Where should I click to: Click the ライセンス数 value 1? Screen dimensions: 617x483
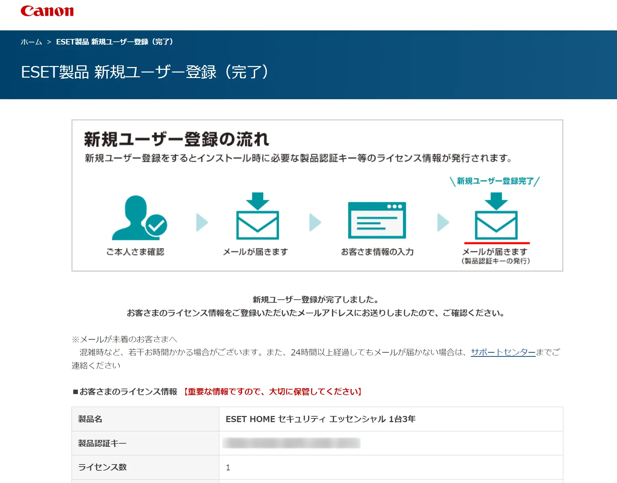pos(228,468)
